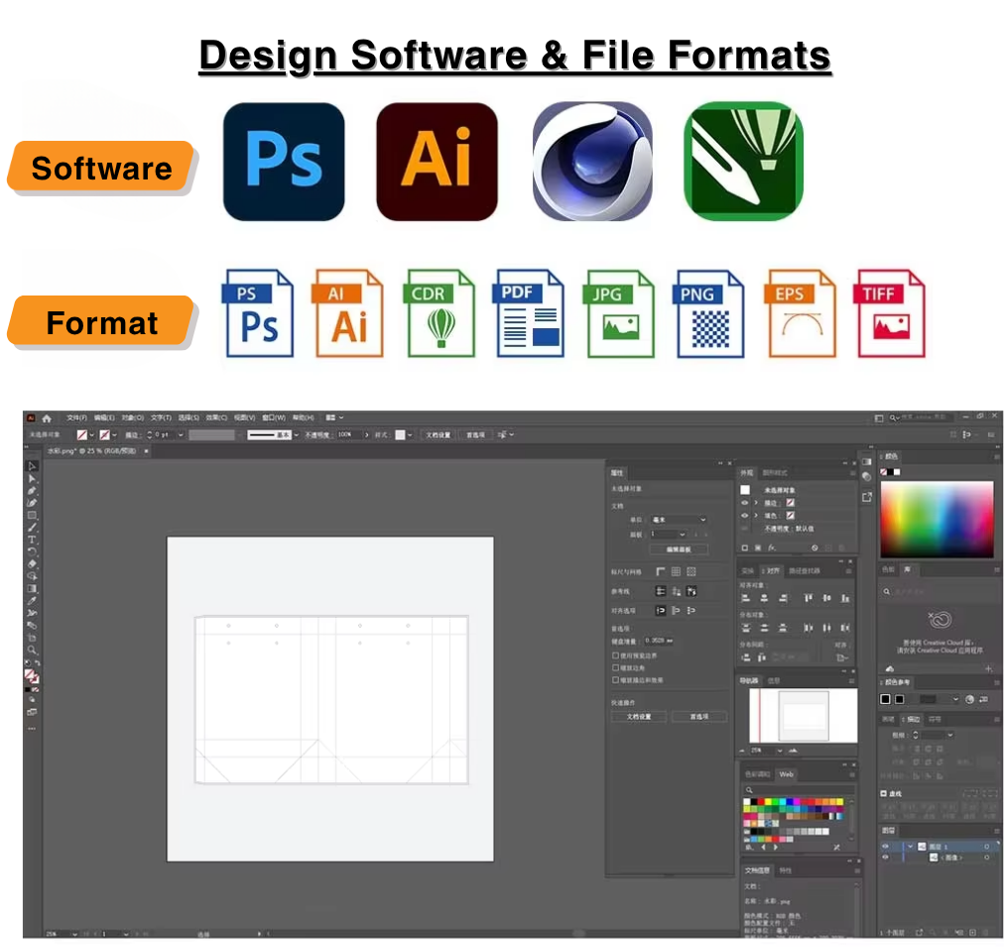1004x947 pixels.
Task: Select the Zoom tool
Action: click(x=32, y=651)
